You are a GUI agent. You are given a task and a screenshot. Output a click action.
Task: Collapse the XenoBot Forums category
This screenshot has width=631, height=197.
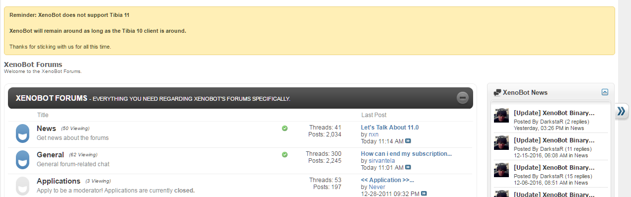pyautogui.click(x=463, y=98)
